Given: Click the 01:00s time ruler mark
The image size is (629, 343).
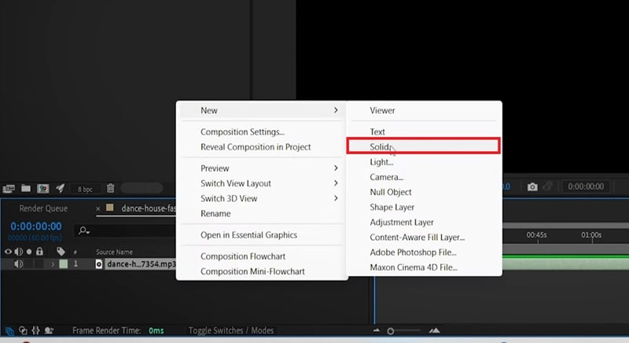Looking at the screenshot, I should 591,235.
